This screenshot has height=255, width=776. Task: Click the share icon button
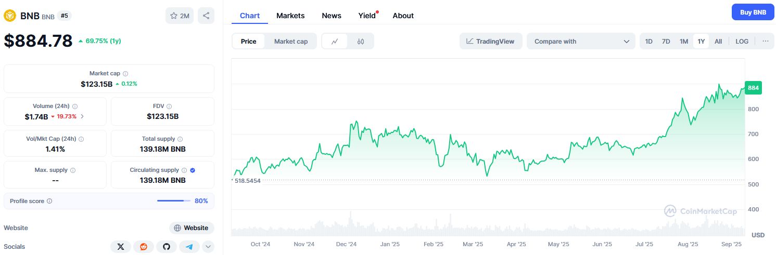206,16
